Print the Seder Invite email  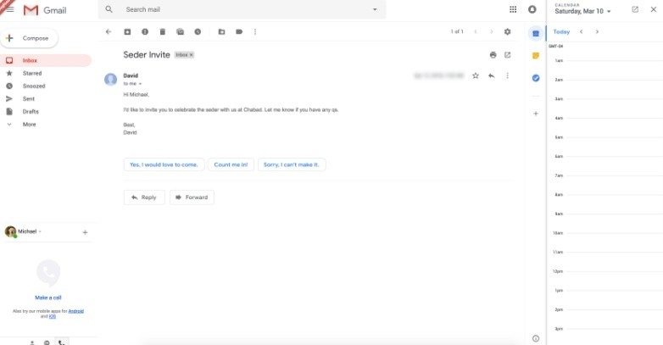[x=493, y=54]
